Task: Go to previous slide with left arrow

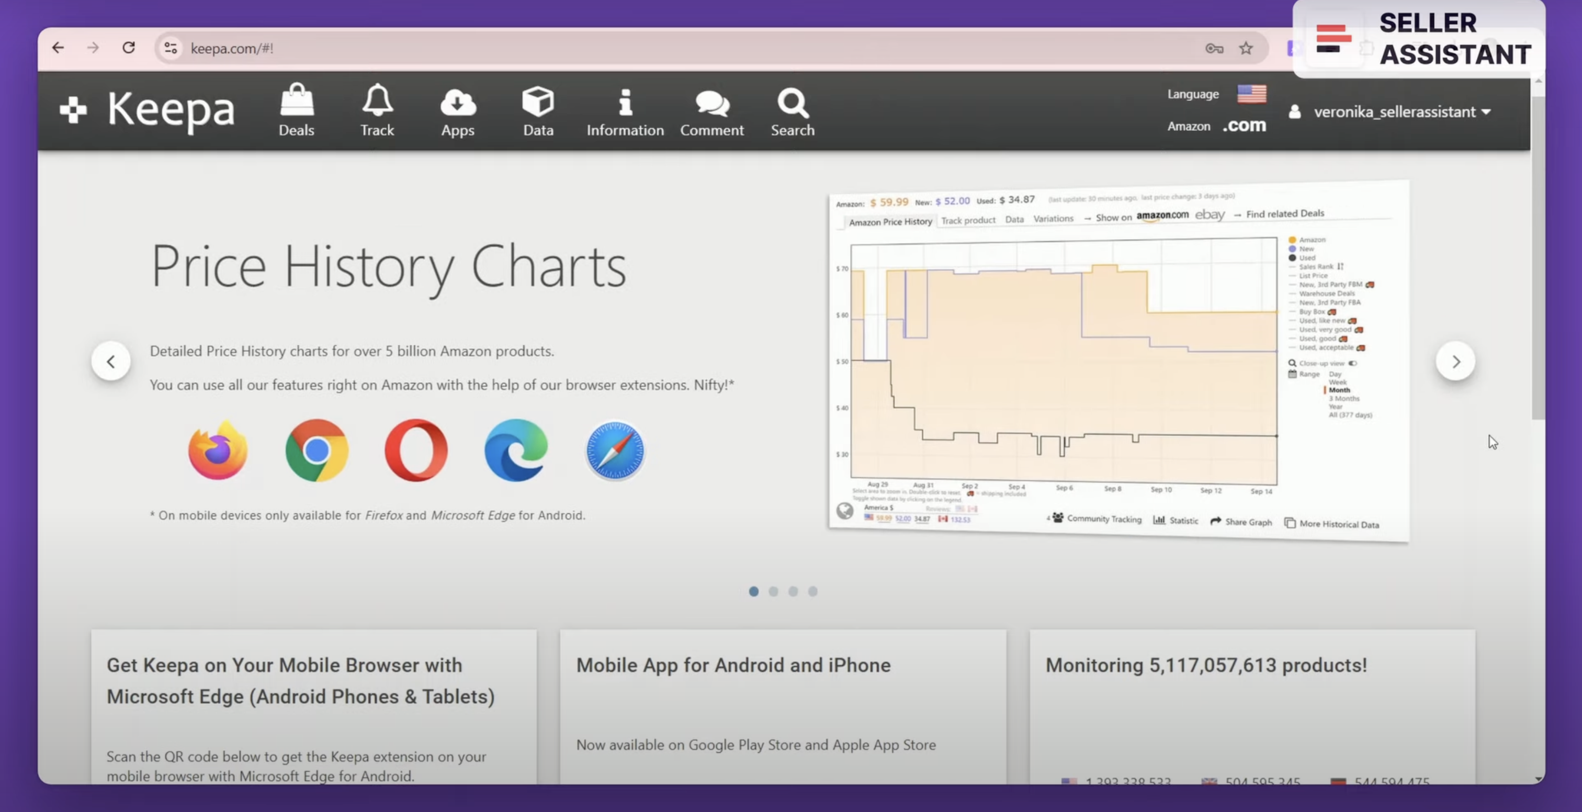Action: (x=111, y=362)
